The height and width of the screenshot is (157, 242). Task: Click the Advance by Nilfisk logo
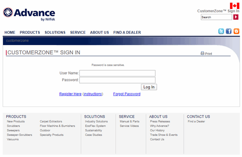[x=29, y=14]
